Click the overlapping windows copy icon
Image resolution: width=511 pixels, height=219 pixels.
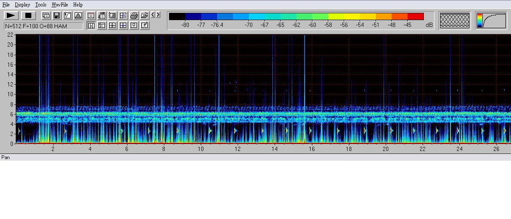click(x=46, y=15)
